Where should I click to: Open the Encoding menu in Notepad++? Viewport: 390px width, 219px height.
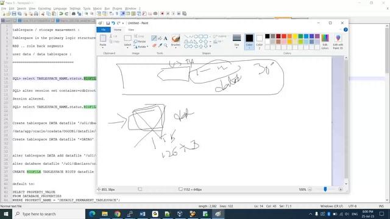44,9
